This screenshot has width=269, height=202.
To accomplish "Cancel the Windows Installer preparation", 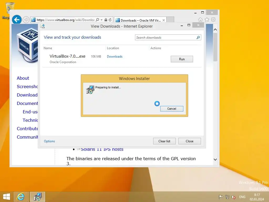I will pyautogui.click(x=172, y=109).
